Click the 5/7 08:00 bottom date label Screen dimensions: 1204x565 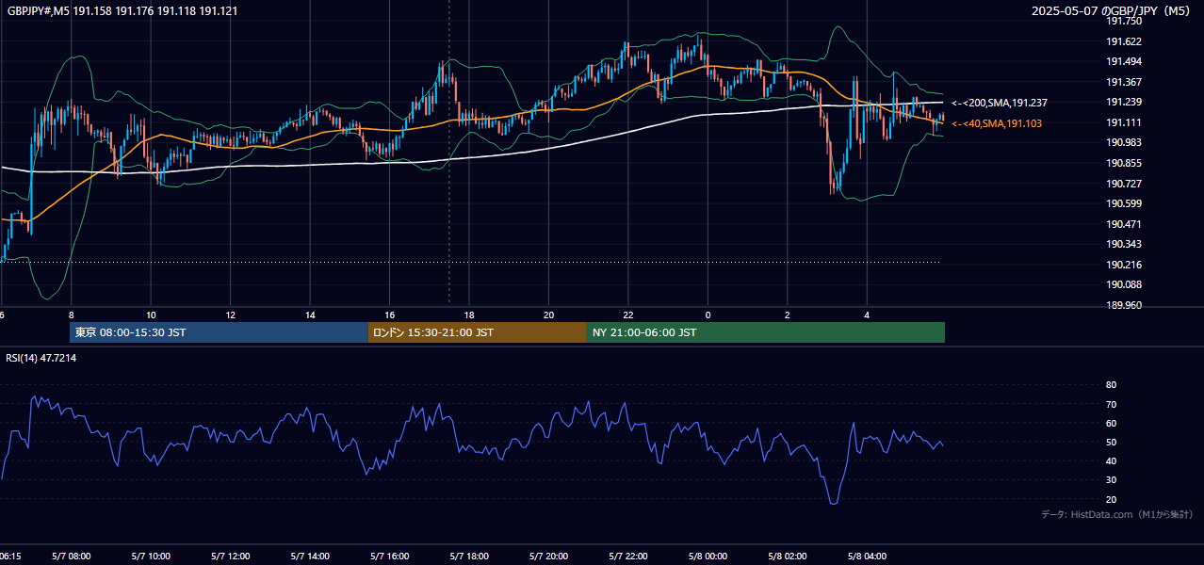point(71,557)
